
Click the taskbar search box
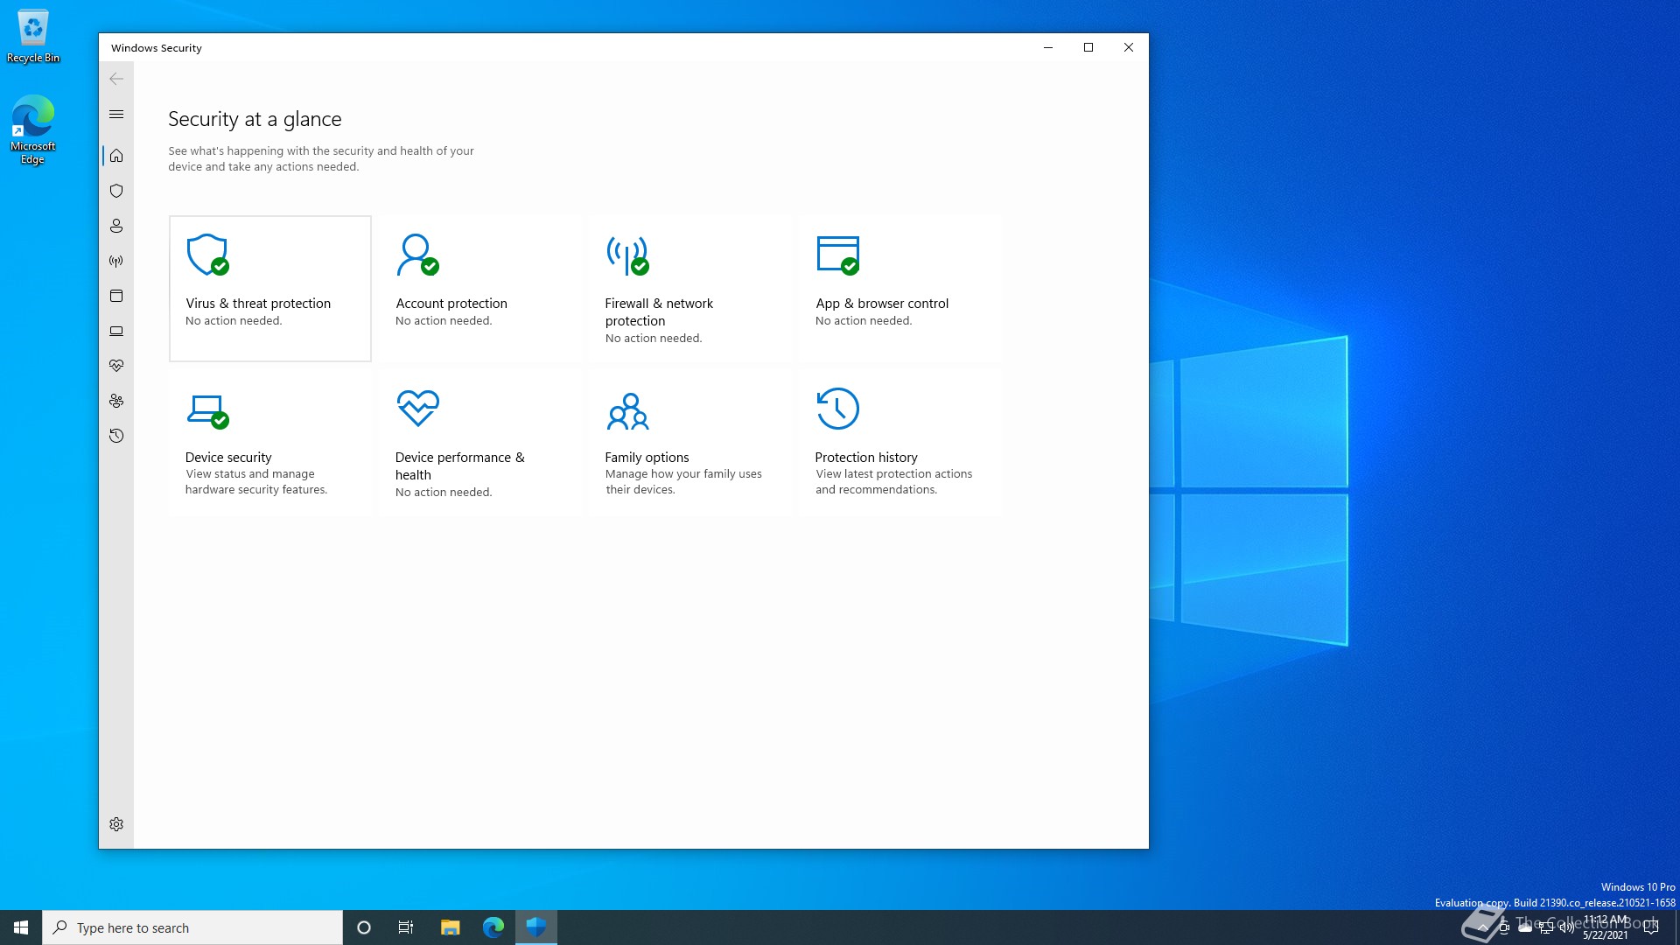pos(192,927)
